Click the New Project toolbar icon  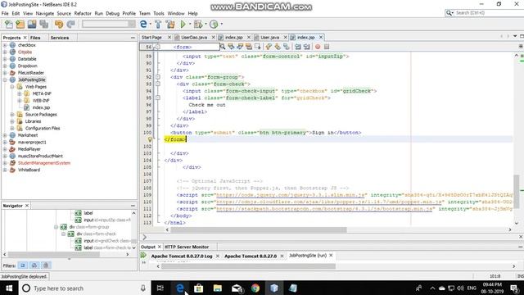[20, 24]
